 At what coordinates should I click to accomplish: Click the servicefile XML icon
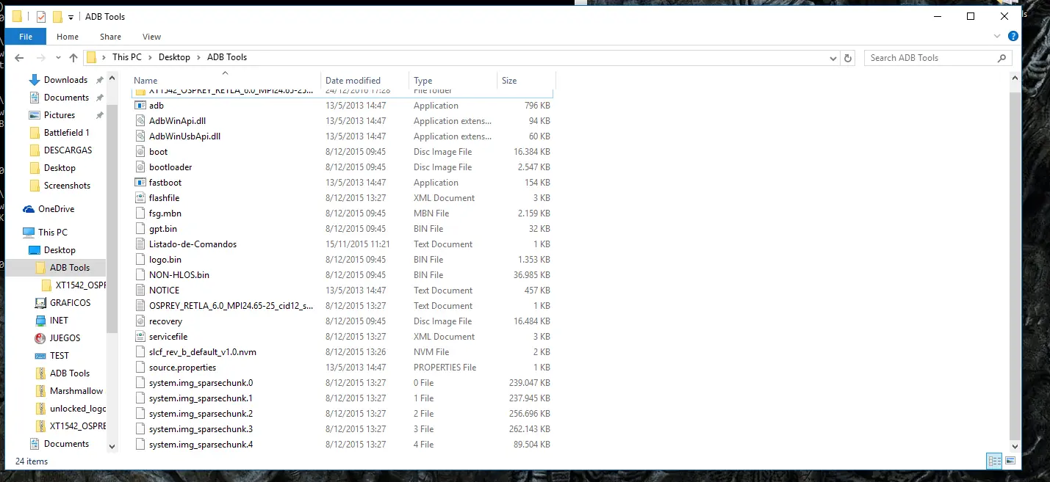pos(141,337)
